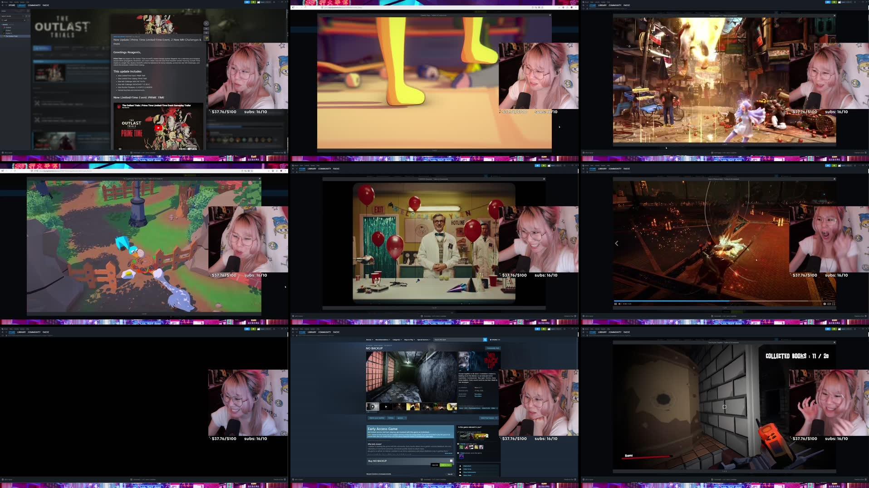869x488 pixels.
Task: Open Friends & Chat in NO BACKUP frame
Action: coord(570,479)
